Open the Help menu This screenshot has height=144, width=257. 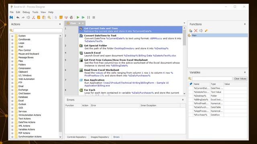pyautogui.click(x=51, y=12)
